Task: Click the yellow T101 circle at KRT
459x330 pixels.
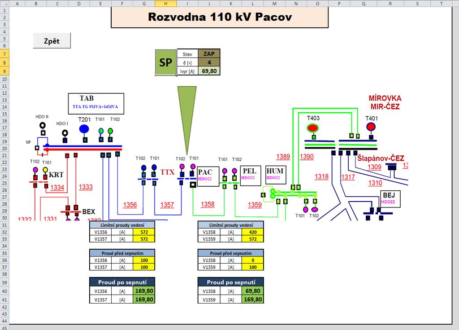Action: click(x=45, y=170)
